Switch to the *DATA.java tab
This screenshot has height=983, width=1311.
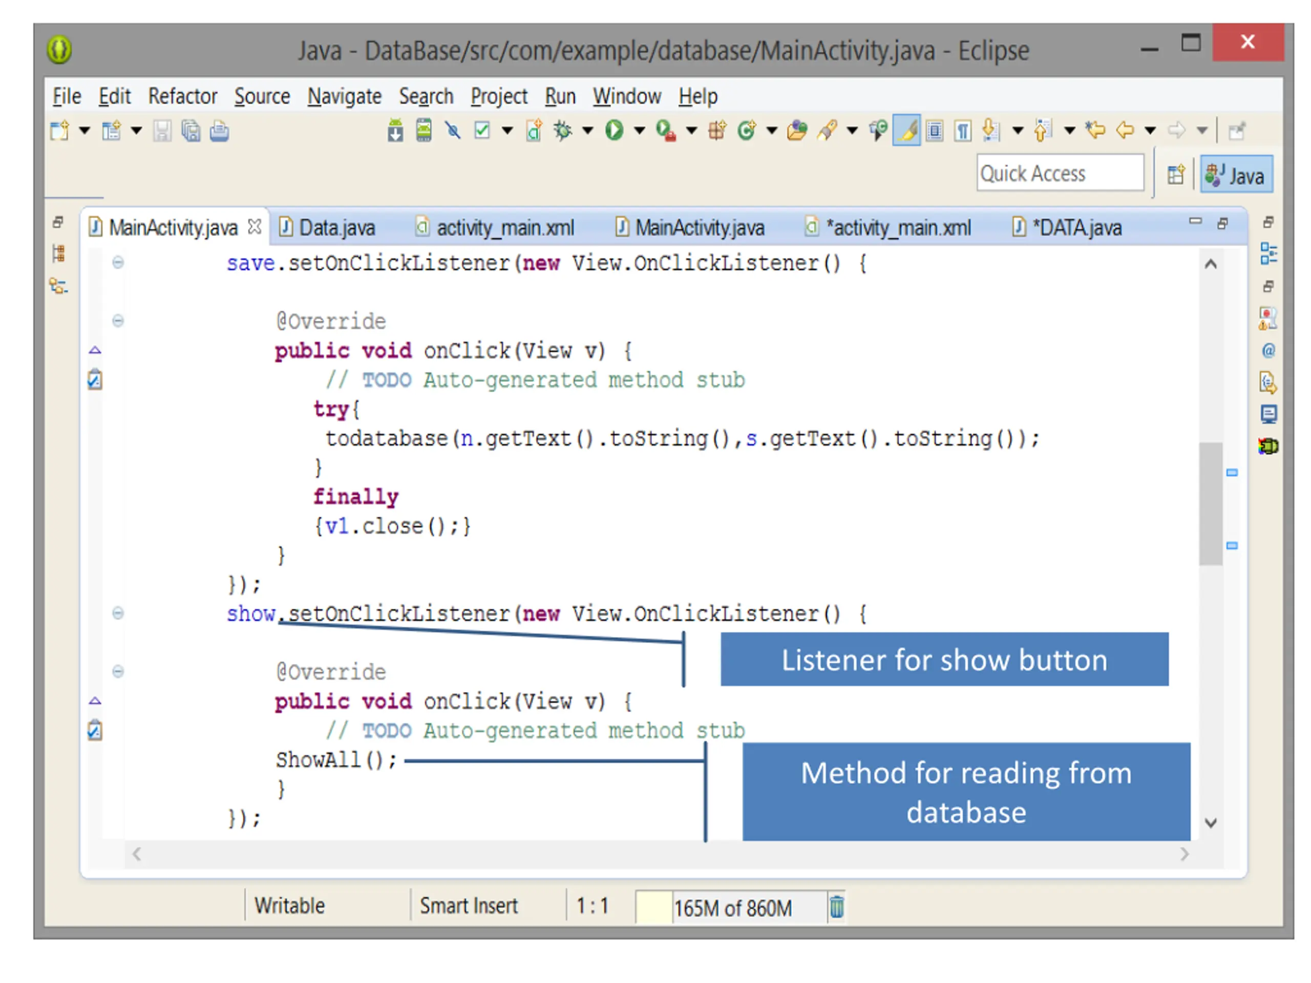click(x=1067, y=227)
